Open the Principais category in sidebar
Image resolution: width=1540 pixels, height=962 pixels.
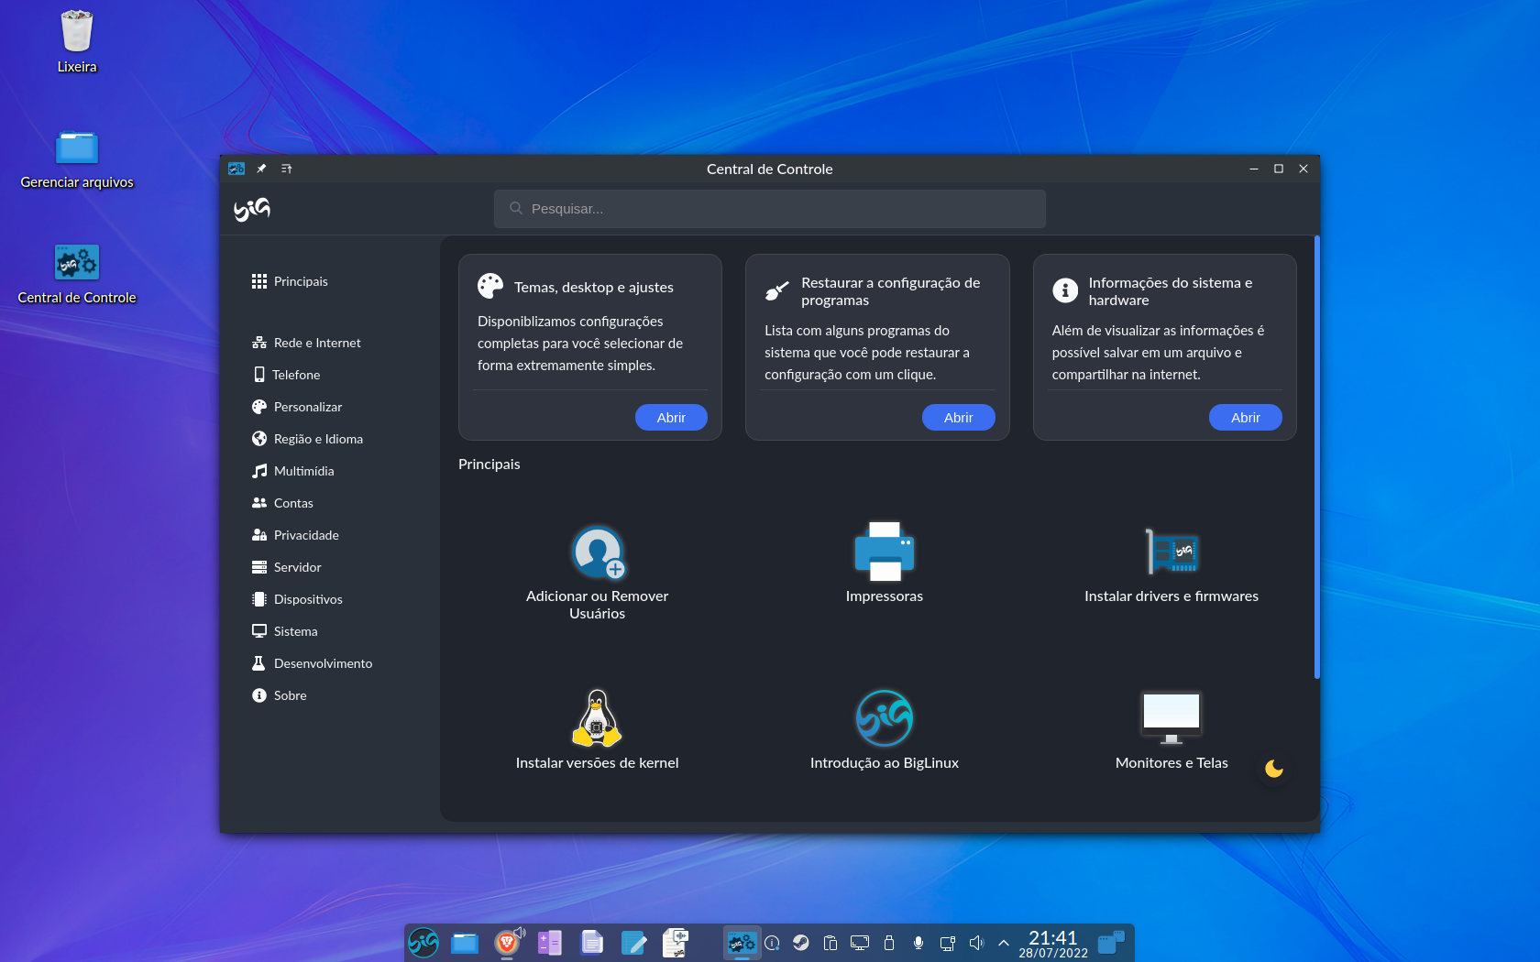click(290, 281)
